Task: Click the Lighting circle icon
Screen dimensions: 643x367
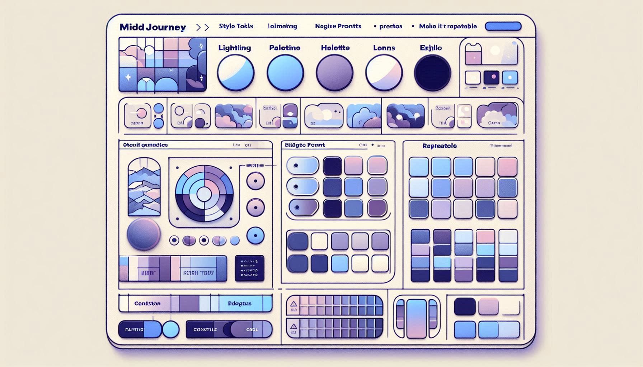Action: (x=235, y=72)
